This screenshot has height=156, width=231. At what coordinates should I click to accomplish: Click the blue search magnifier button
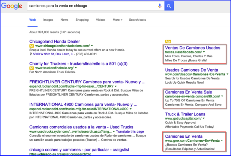pyautogui.click(x=169, y=6)
